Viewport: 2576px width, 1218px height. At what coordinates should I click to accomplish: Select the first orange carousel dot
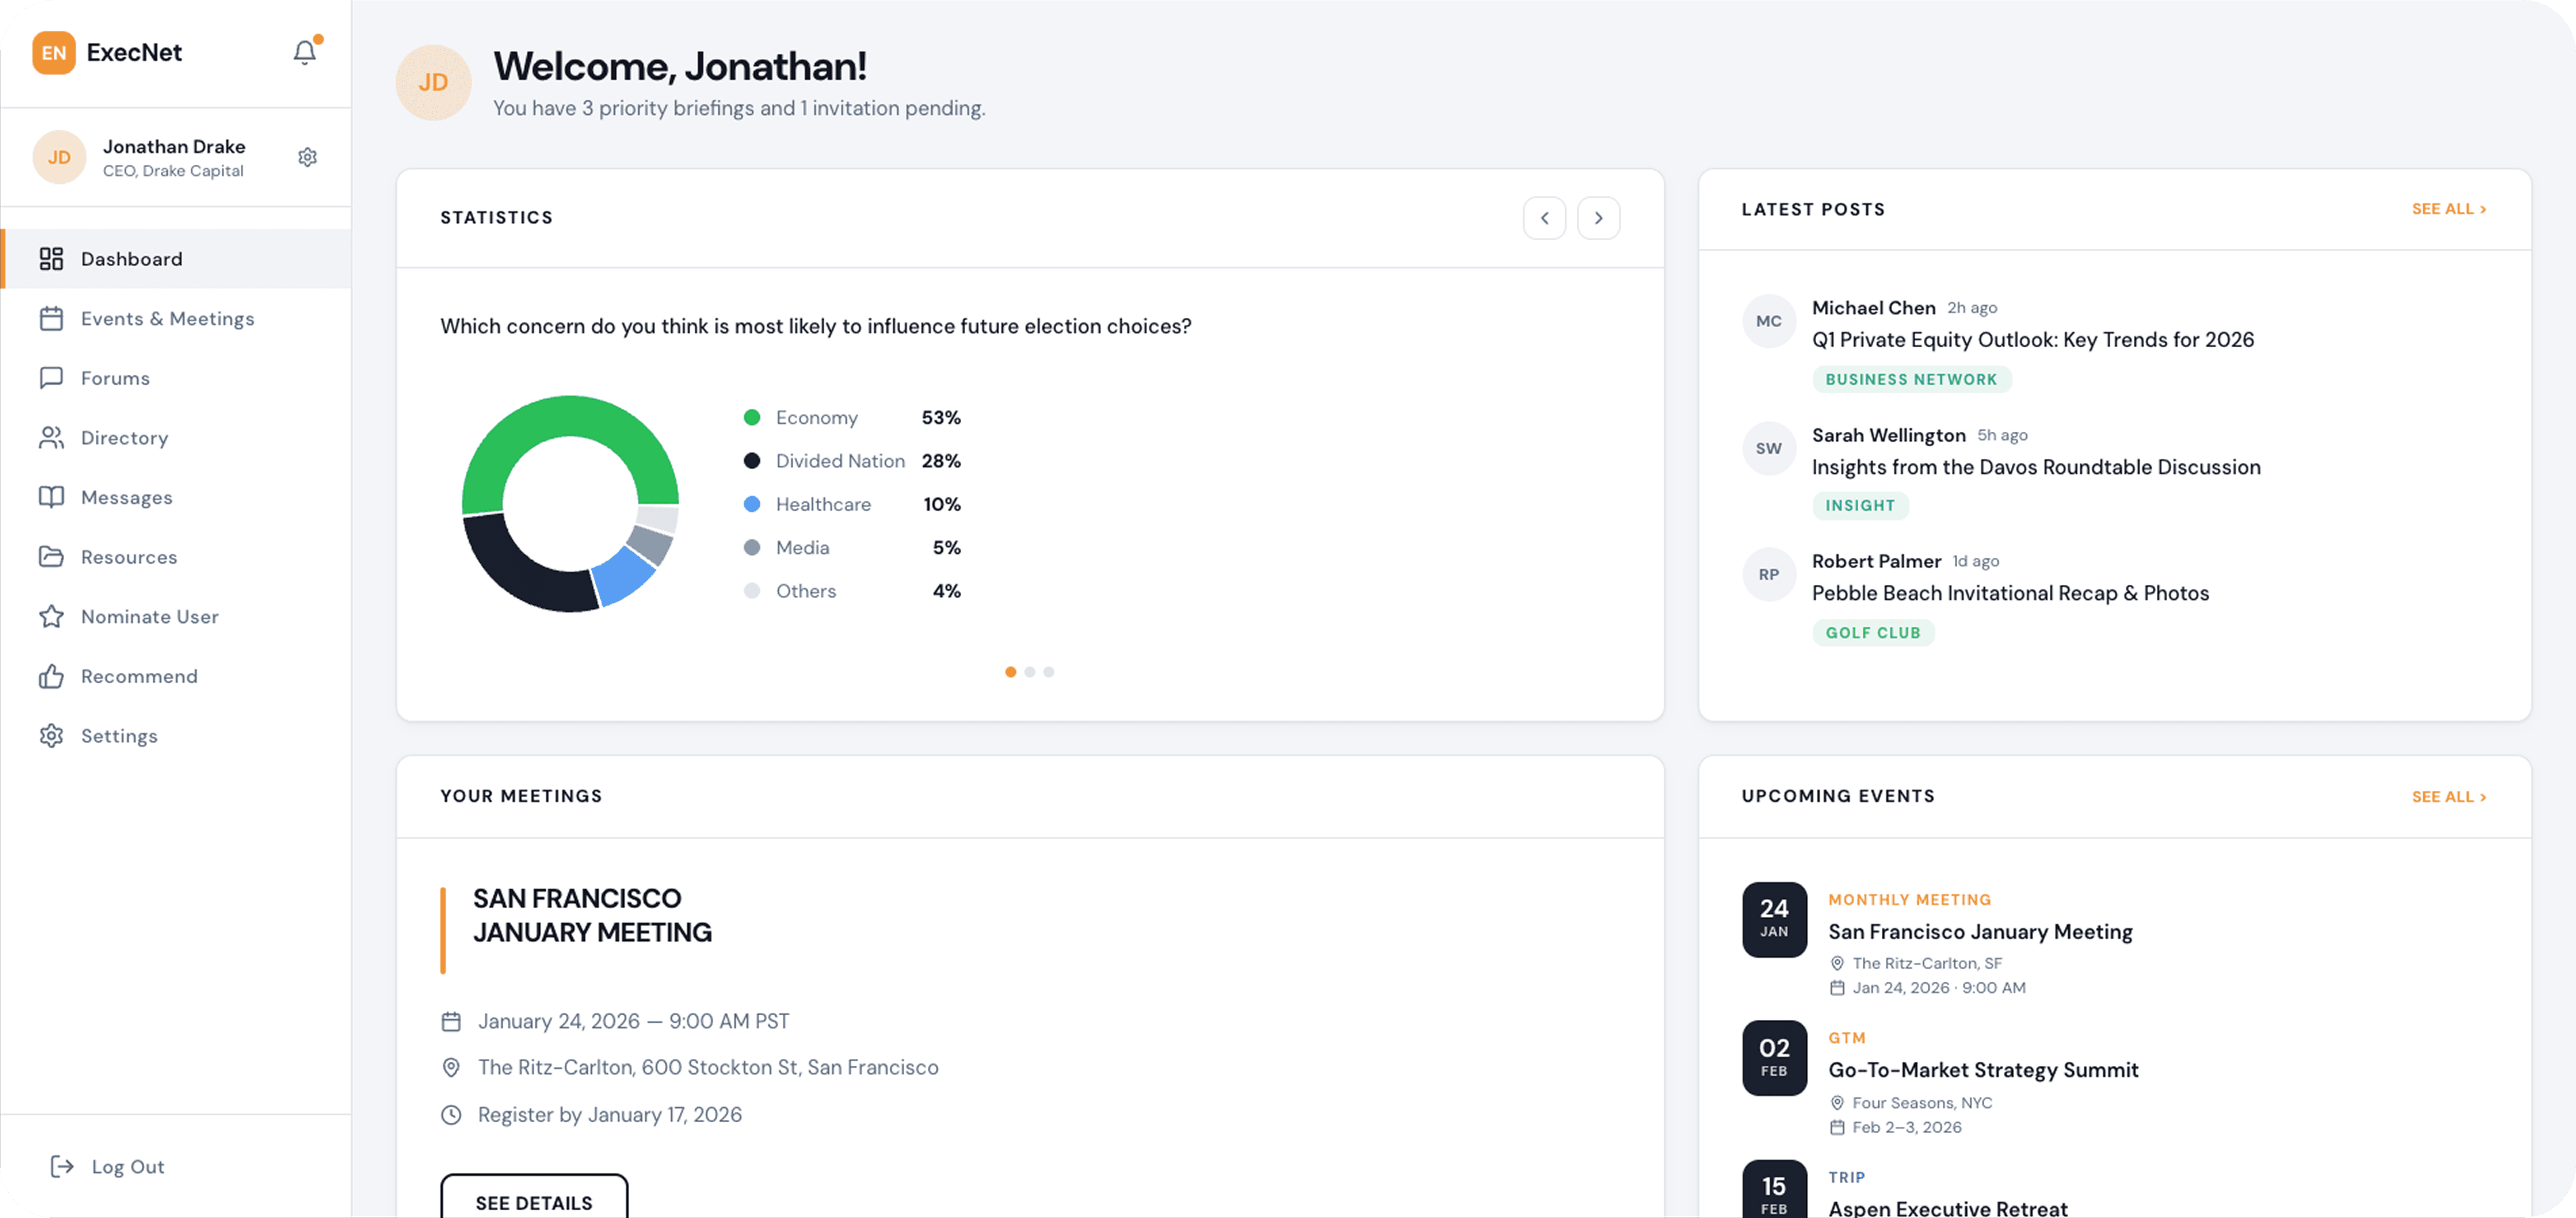(1010, 672)
